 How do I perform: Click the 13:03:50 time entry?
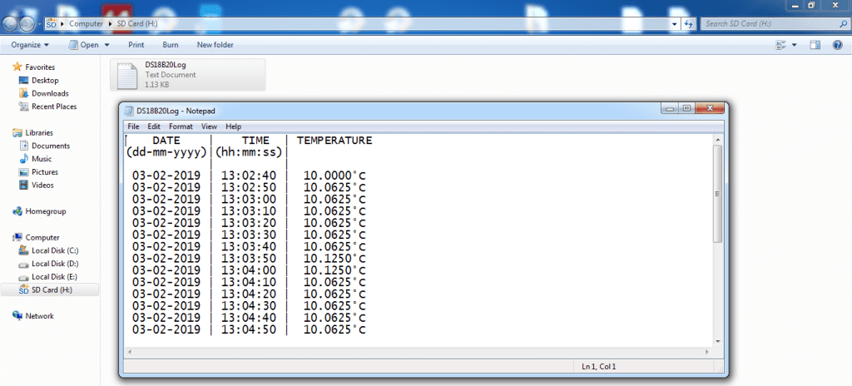click(x=248, y=258)
